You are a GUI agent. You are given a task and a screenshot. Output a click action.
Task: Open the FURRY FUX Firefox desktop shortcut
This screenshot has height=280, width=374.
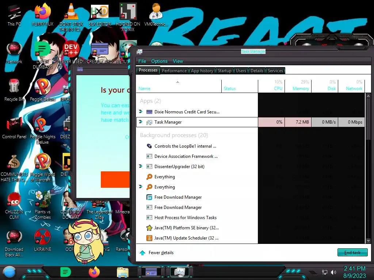(42, 15)
